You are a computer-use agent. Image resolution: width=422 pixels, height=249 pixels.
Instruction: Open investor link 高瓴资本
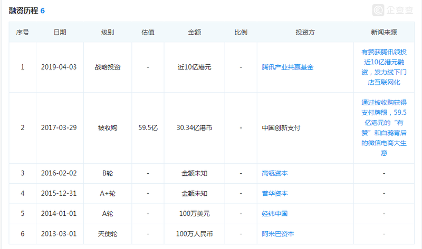tap(274, 173)
